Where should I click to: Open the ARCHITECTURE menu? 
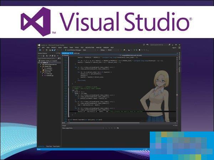(x=90, y=48)
